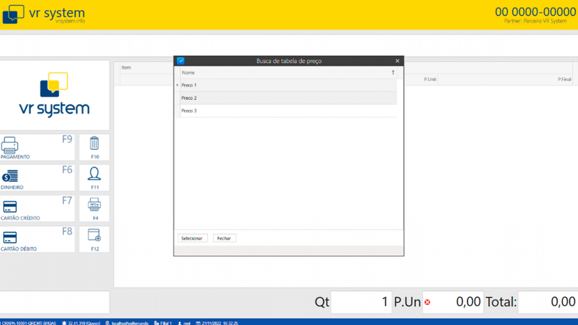578x325 pixels.
Task: Click the row indicator arrow beside Preco 1
Action: 177,85
